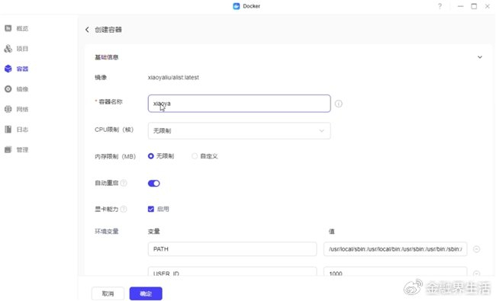Click the 概览 menu label in sidebar
Screen dimensions: 496x301
click(x=22, y=28)
